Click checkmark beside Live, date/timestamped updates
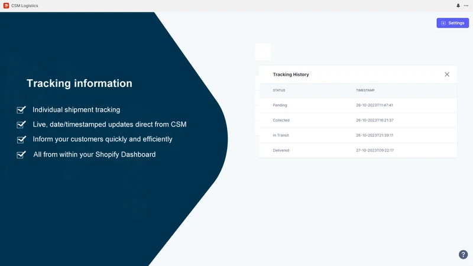 click(x=21, y=124)
